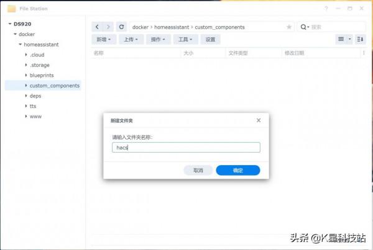Sort by the 大小 column header
The width and height of the screenshot is (373, 250).
188,53
